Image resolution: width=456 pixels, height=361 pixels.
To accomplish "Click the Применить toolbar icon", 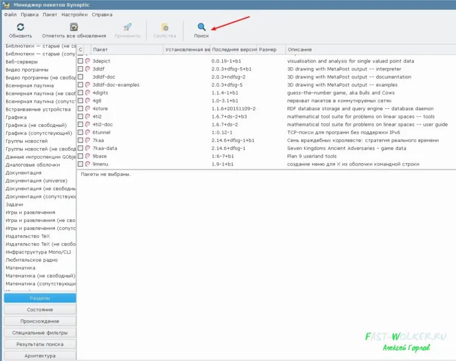I will (127, 27).
